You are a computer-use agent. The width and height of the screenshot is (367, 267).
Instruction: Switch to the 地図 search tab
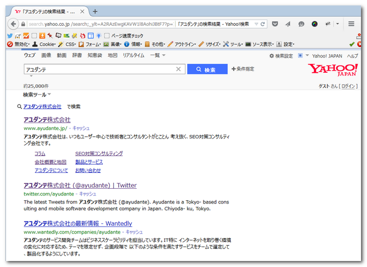point(112,55)
